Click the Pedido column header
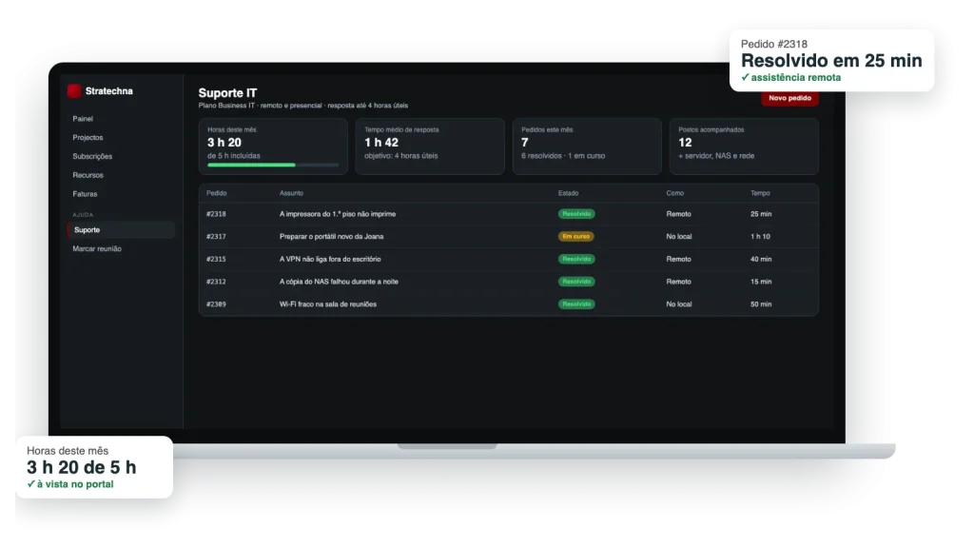The image size is (974, 548). [216, 193]
